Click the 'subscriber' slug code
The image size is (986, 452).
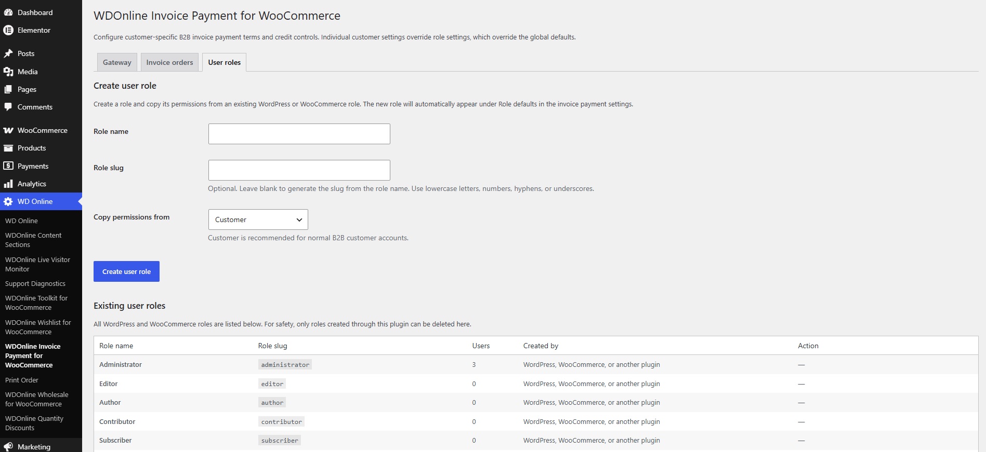pyautogui.click(x=280, y=441)
